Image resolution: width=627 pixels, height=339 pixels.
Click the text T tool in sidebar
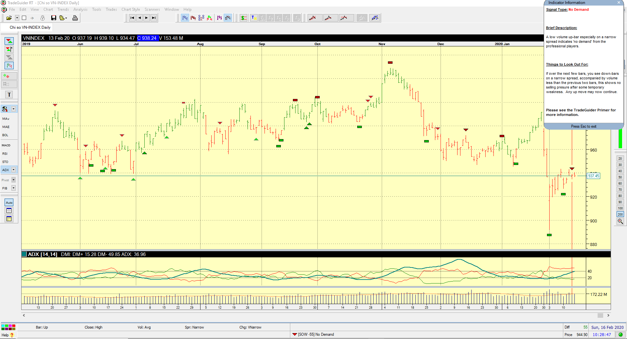9,95
